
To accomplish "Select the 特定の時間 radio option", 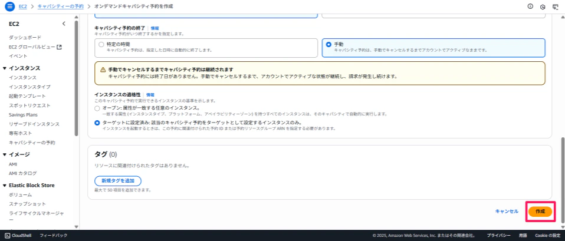I will point(101,44).
